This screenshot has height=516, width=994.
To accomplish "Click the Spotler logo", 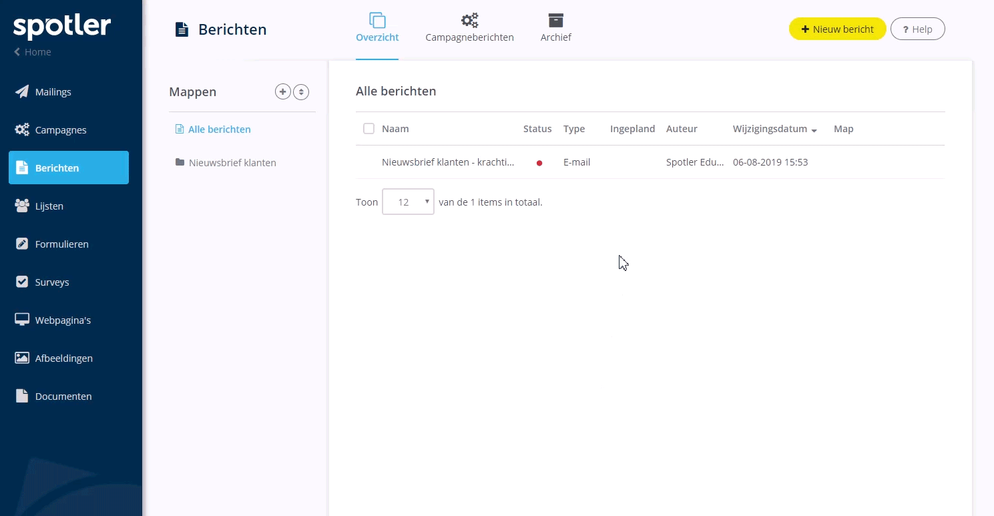I will click(x=62, y=26).
